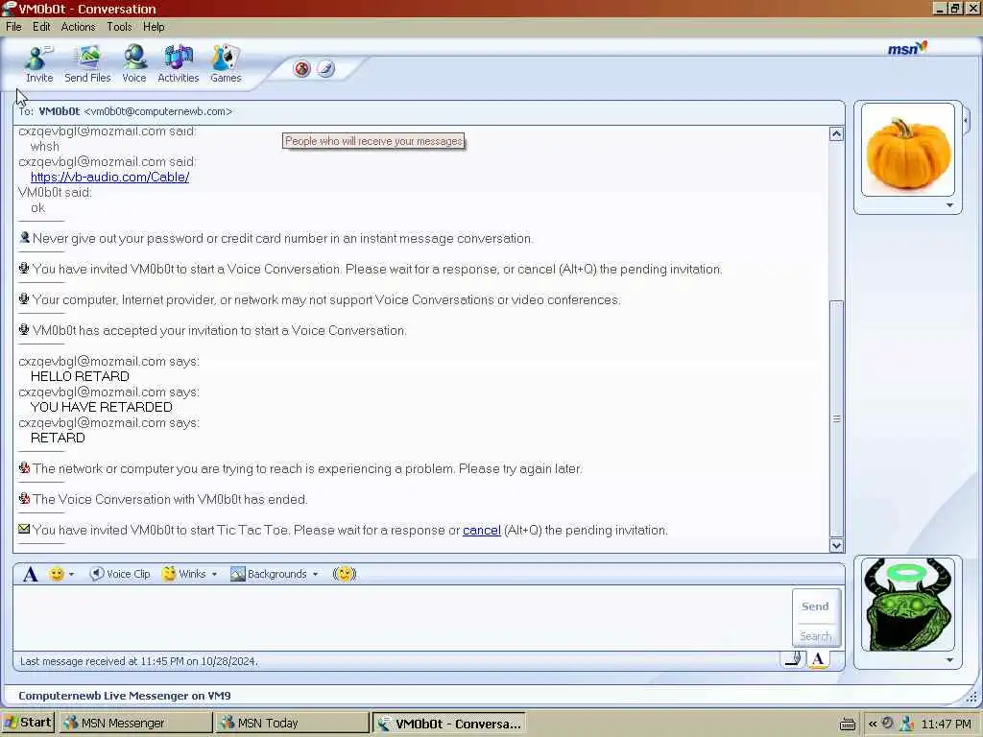983x737 pixels.
Task: Open emoticon dropdown arrow
Action: 71,574
